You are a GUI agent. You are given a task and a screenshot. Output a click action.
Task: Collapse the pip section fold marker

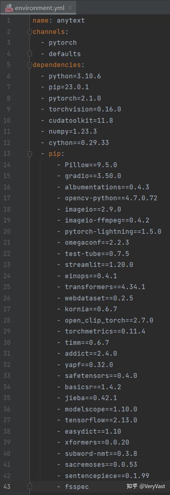pyautogui.click(x=29, y=154)
